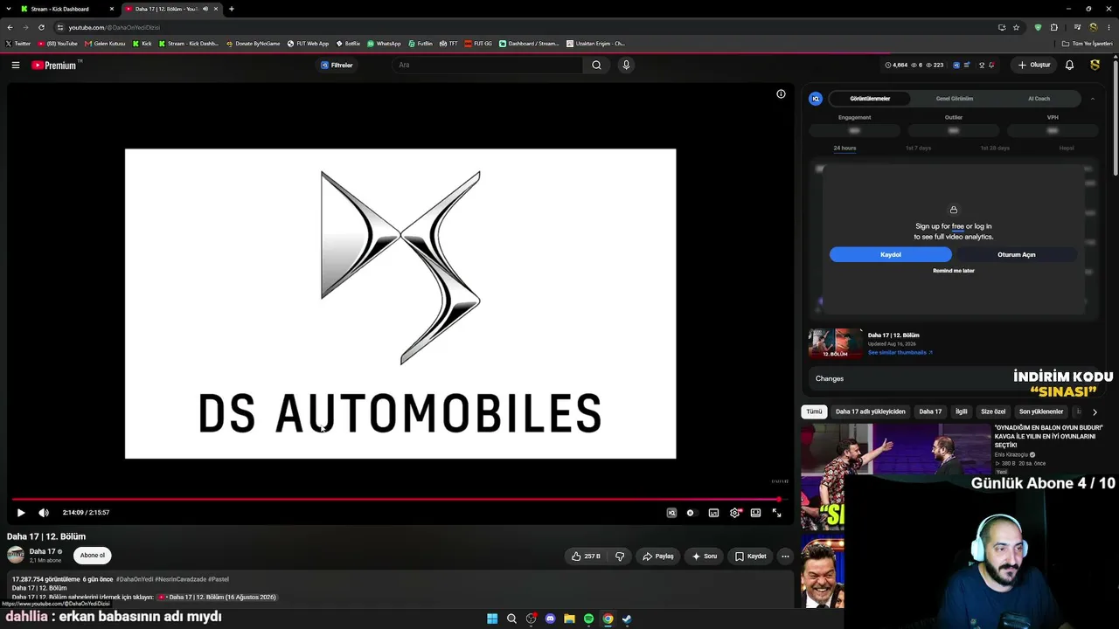The height and width of the screenshot is (629, 1119).
Task: Open the YouTube guide hamburger menu
Action: point(16,65)
